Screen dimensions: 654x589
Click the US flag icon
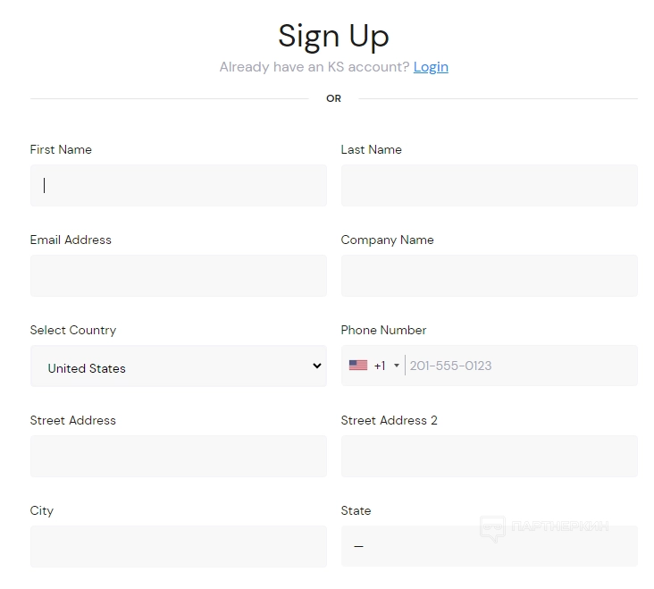(358, 366)
